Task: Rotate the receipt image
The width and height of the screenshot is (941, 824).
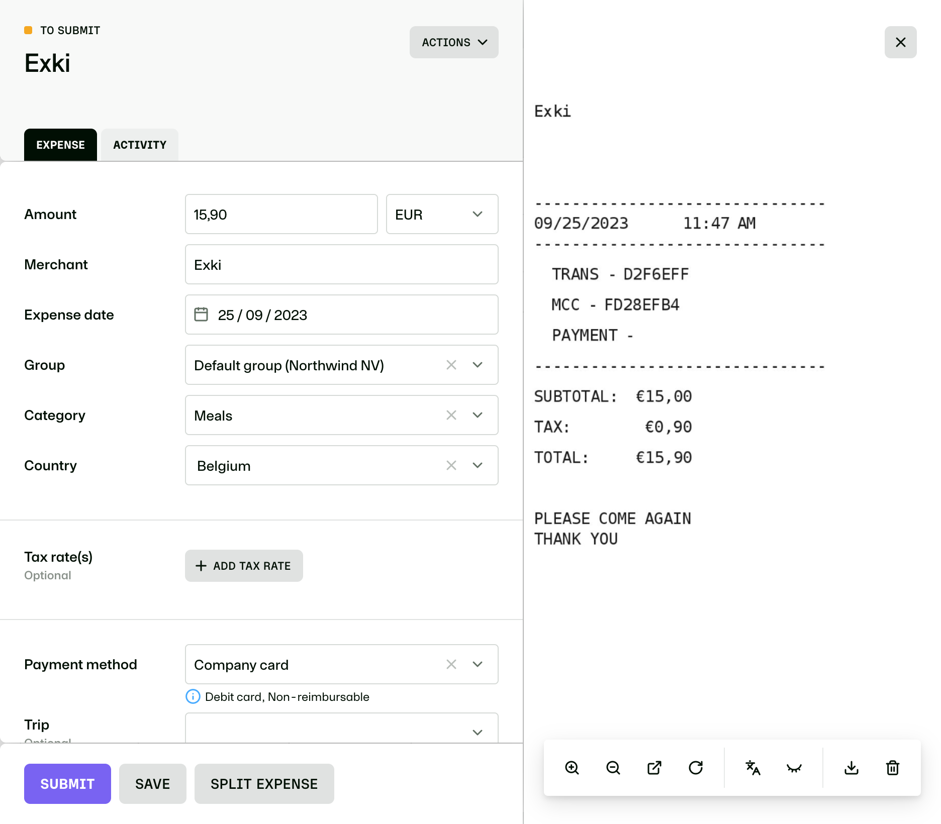Action: pyautogui.click(x=696, y=768)
